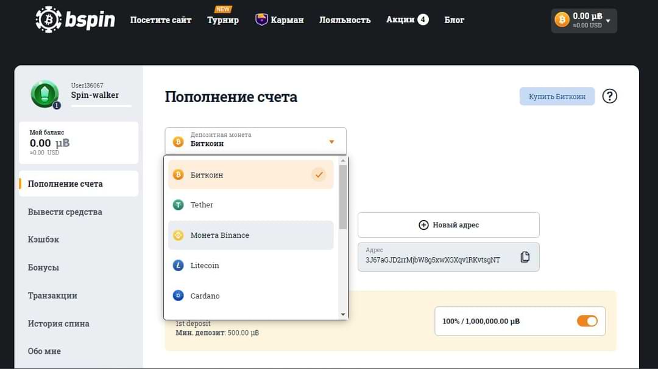Click the Купить Биткоин button
Screen dimensions: 658x369
click(557, 96)
